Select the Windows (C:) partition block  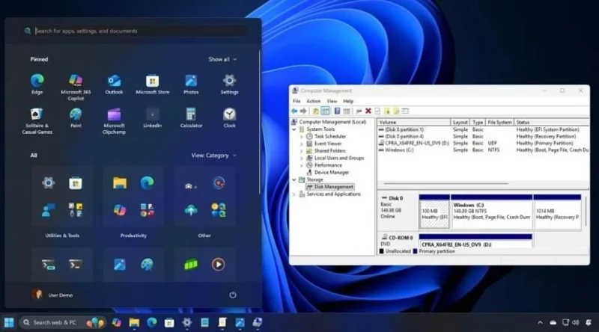click(x=492, y=212)
